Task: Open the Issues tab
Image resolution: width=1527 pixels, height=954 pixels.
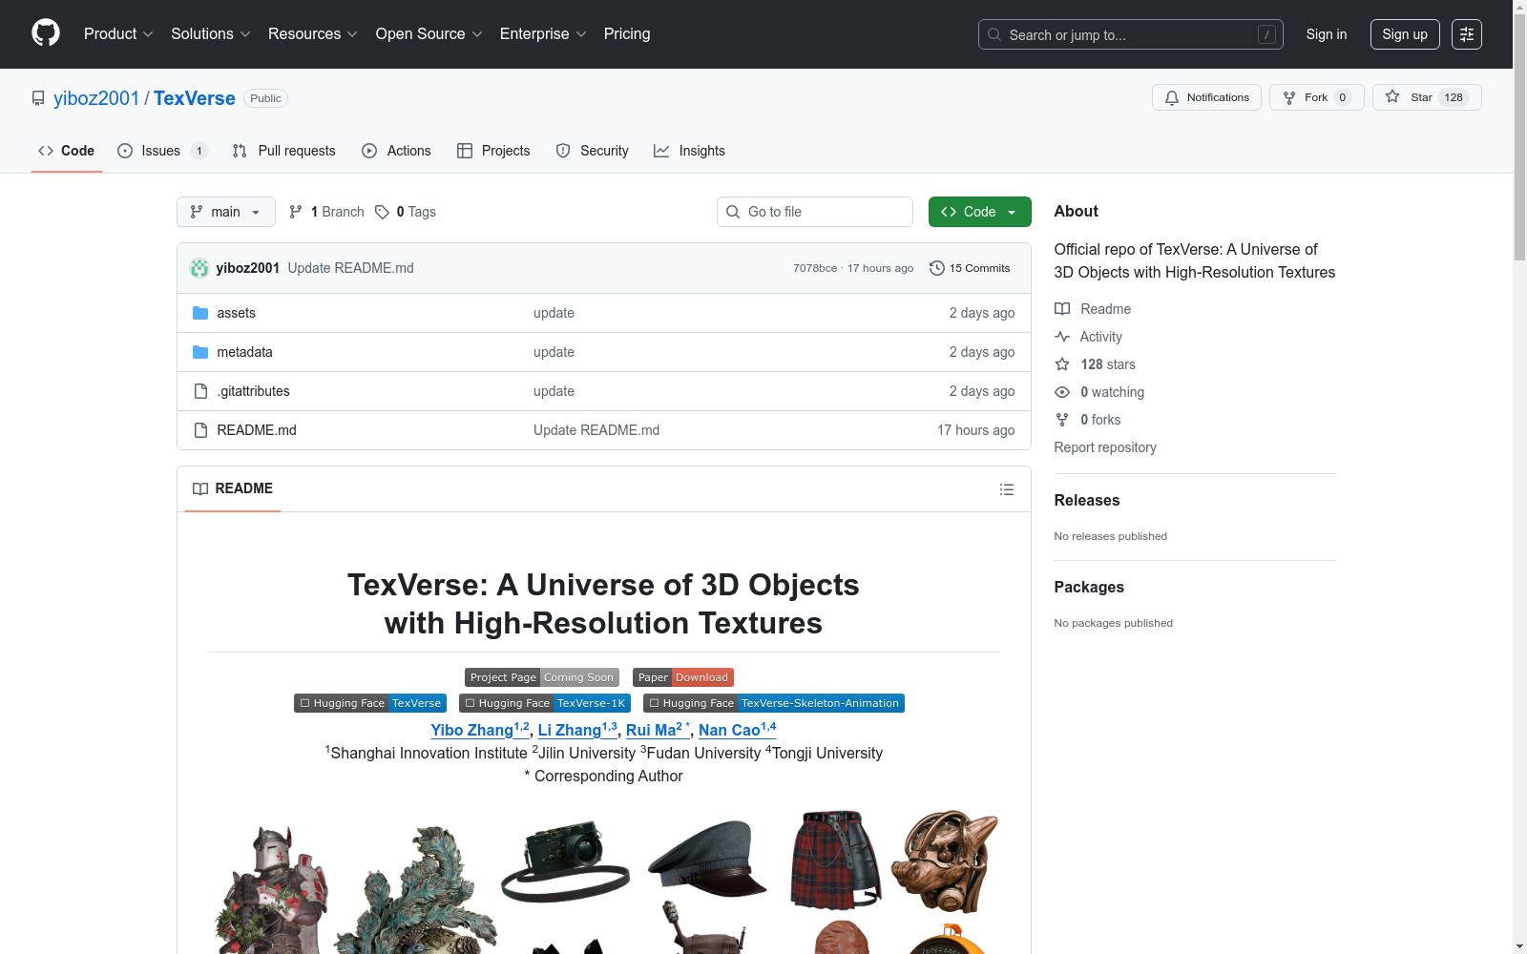Action: tap(162, 151)
